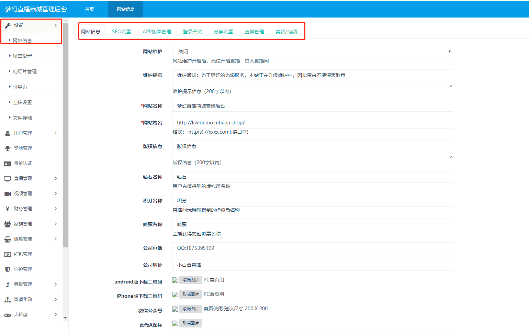
Task: Expand the 用户管理 submenu chevron
Action: coord(56,133)
